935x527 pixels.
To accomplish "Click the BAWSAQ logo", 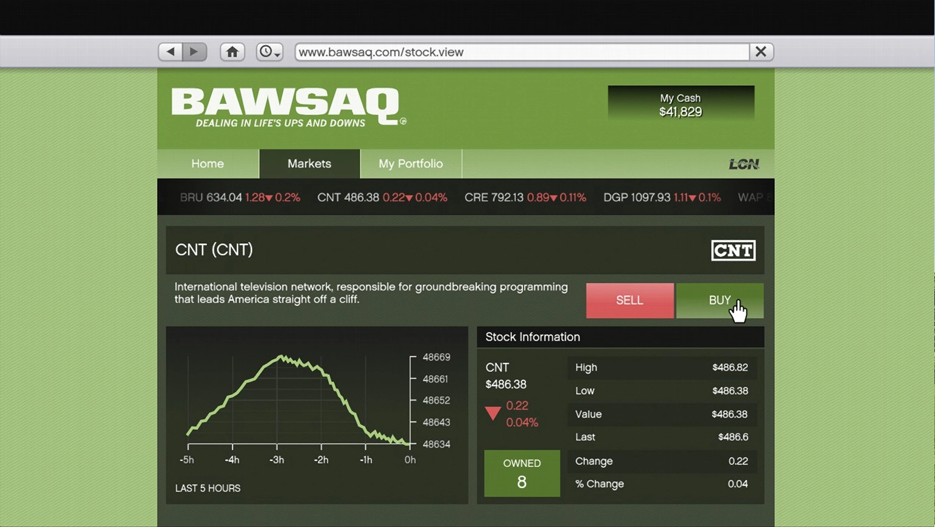I will tap(282, 105).
